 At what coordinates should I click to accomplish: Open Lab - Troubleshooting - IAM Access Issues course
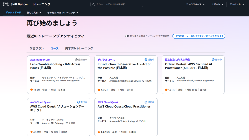pos(55,66)
